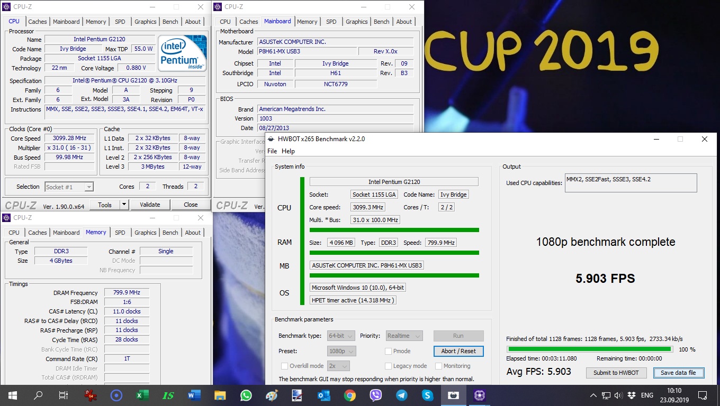
Task: Toggle the Monitoring checkbox
Action: [x=438, y=366]
